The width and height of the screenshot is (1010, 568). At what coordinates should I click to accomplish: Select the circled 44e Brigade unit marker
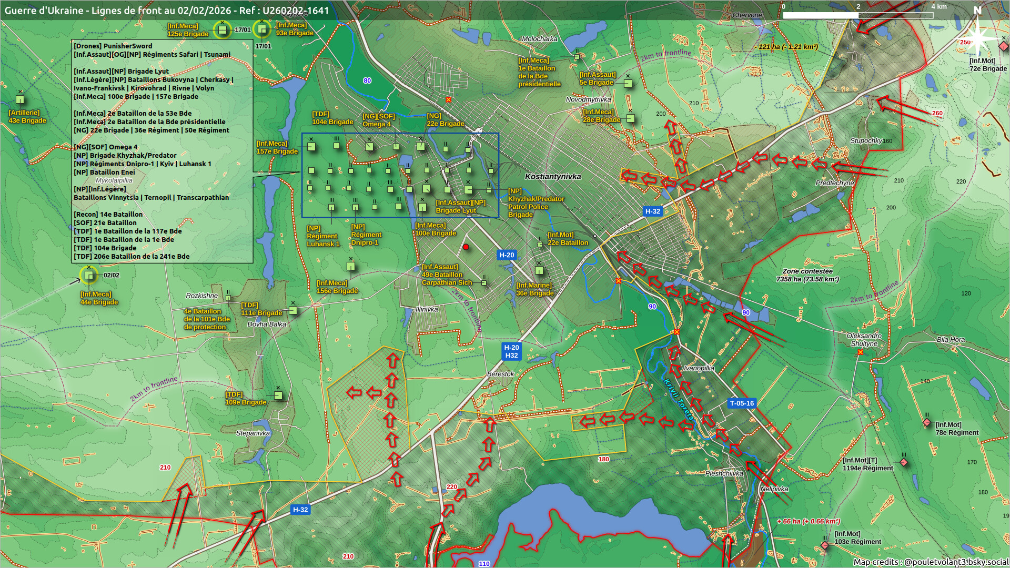click(x=89, y=275)
